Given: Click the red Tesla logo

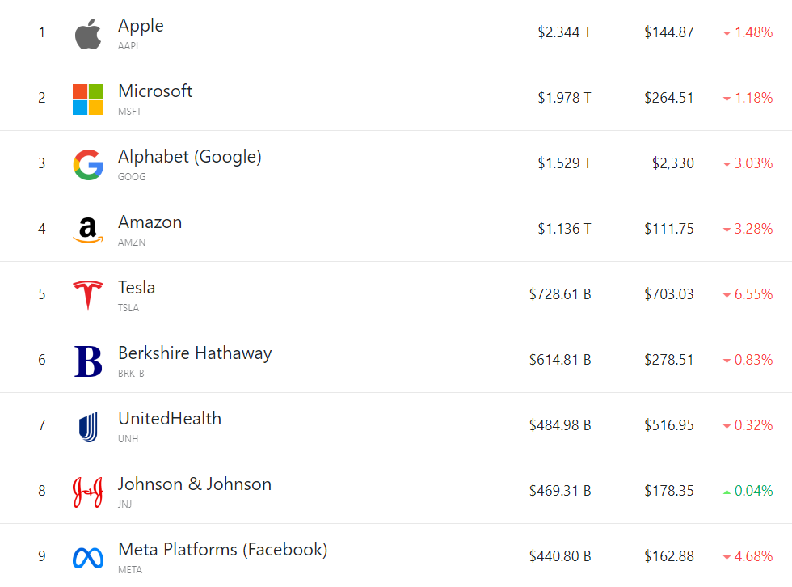Looking at the screenshot, I should point(88,296).
